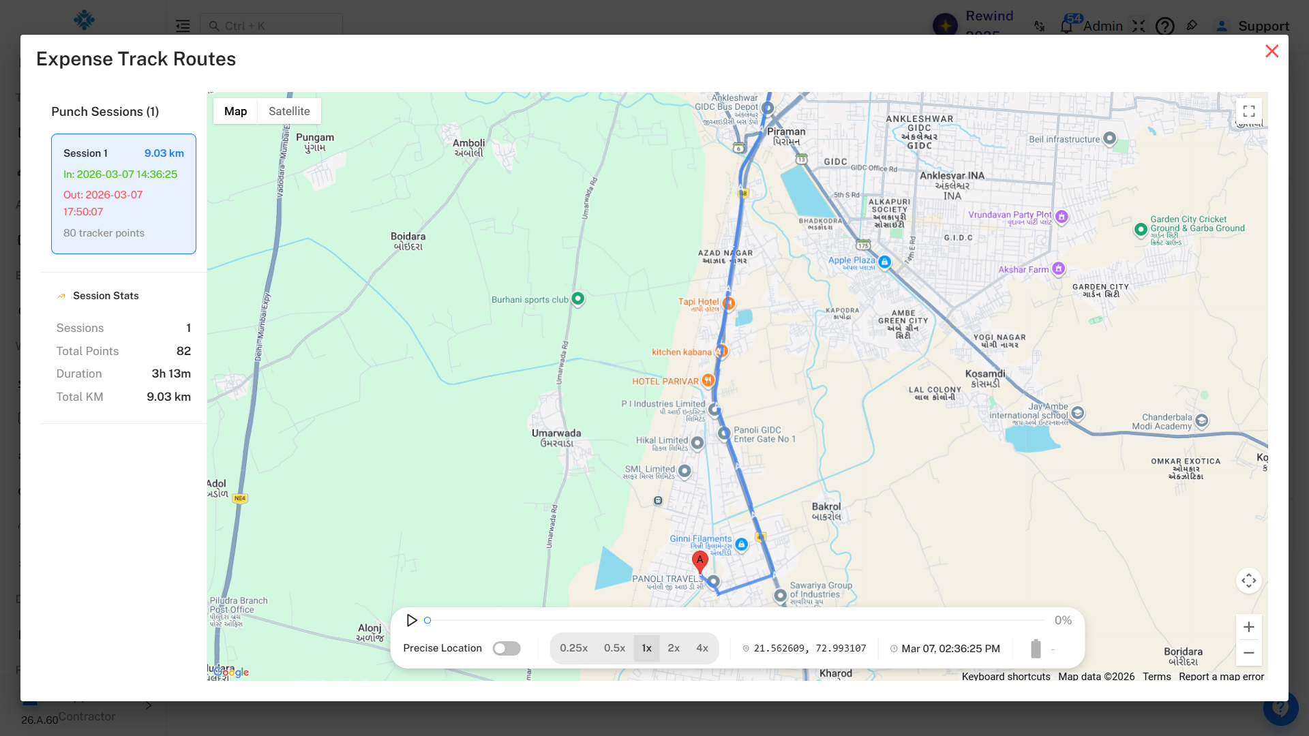Screen dimensions: 1309x736
Task: Click Hikal Limited map pin
Action: click(697, 443)
